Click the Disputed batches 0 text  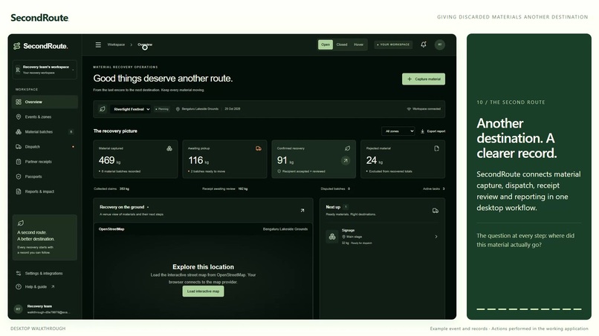335,189
